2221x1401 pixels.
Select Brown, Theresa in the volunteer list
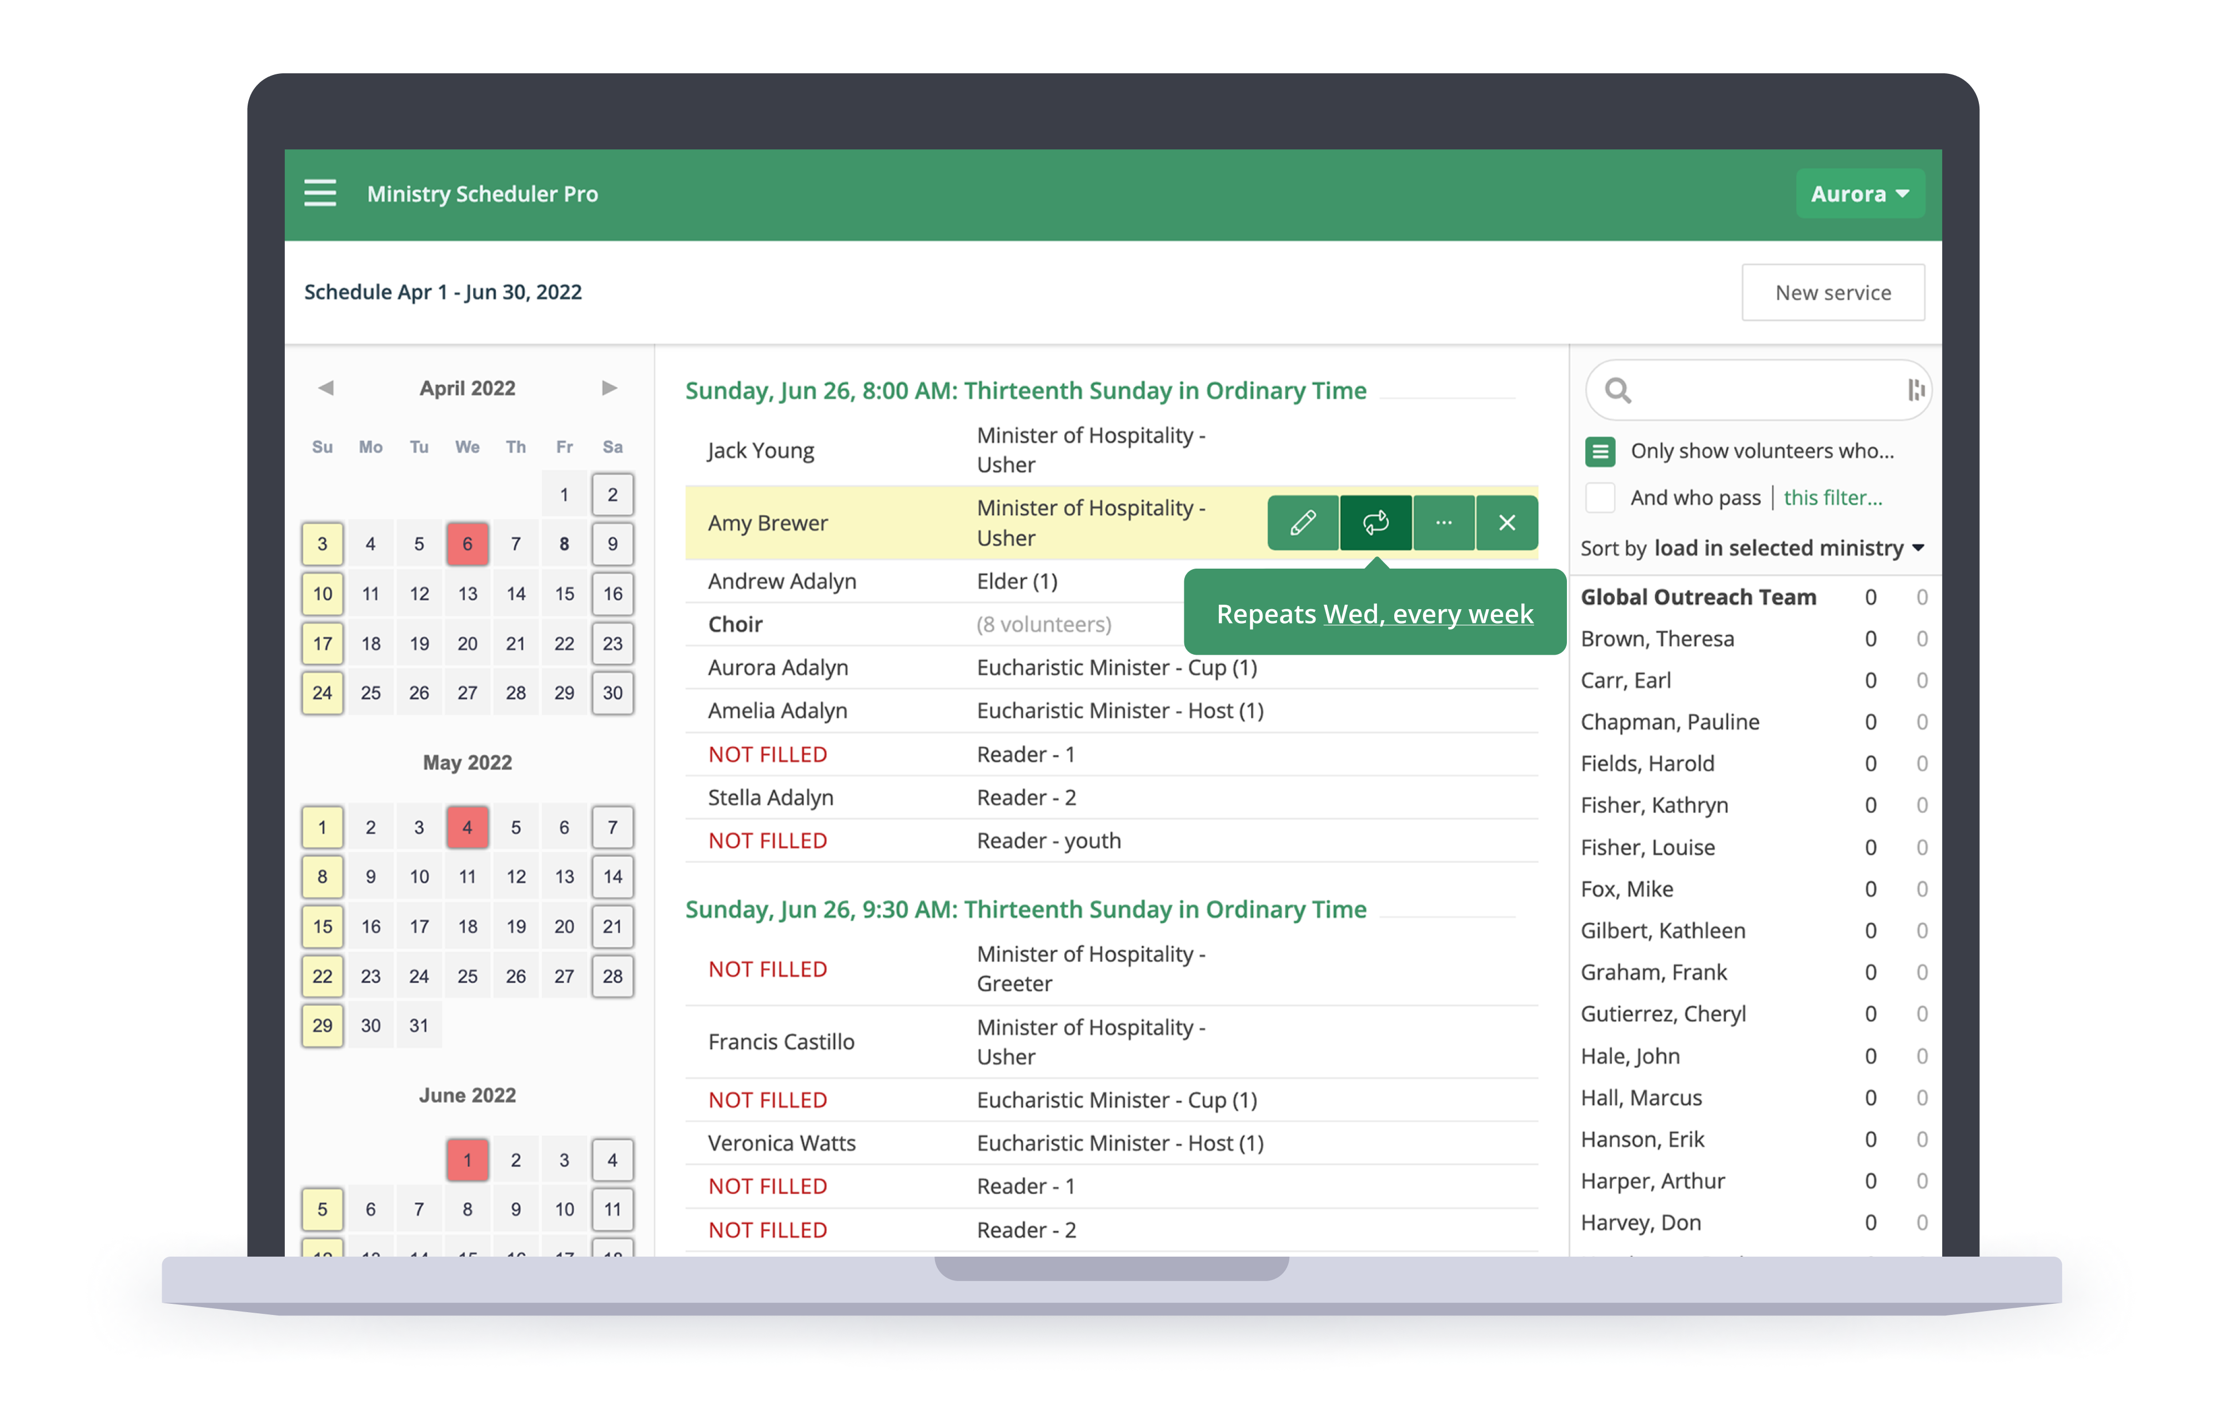[x=1656, y=638]
